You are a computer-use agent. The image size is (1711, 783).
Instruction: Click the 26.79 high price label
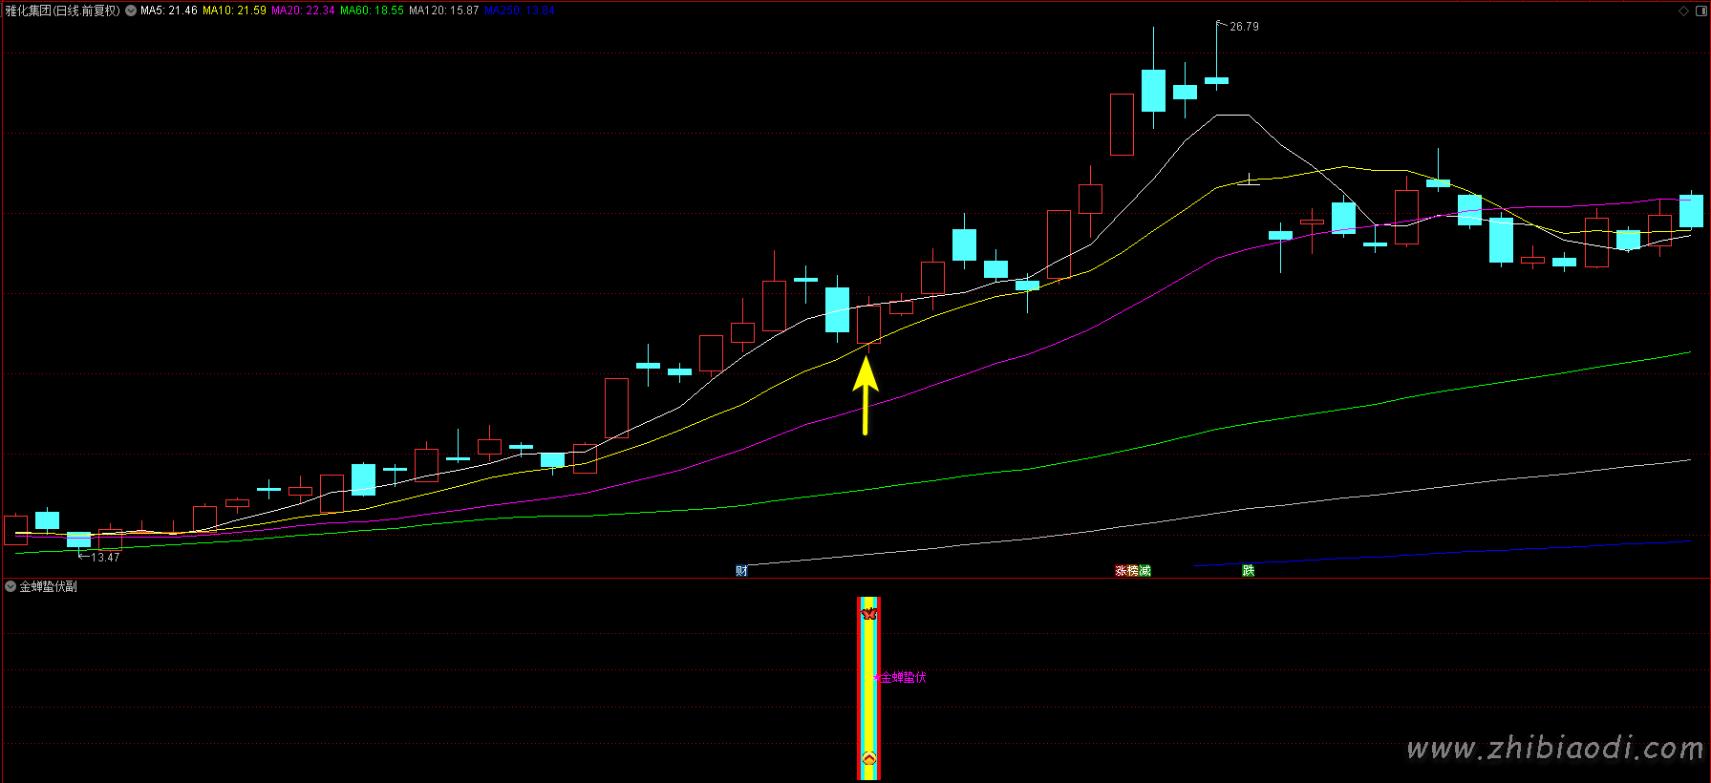pos(1244,27)
